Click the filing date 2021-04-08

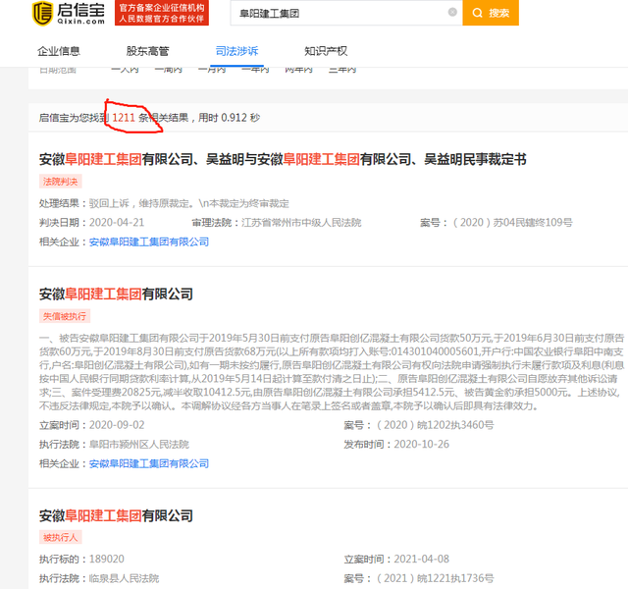421,559
